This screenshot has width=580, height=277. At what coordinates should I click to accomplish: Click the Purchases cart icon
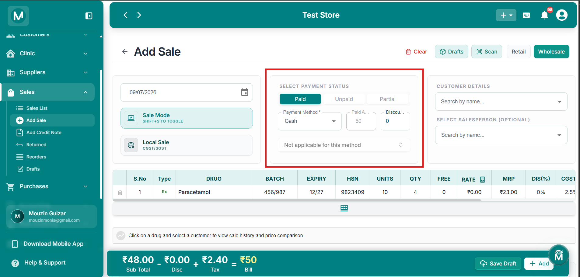pos(11,187)
